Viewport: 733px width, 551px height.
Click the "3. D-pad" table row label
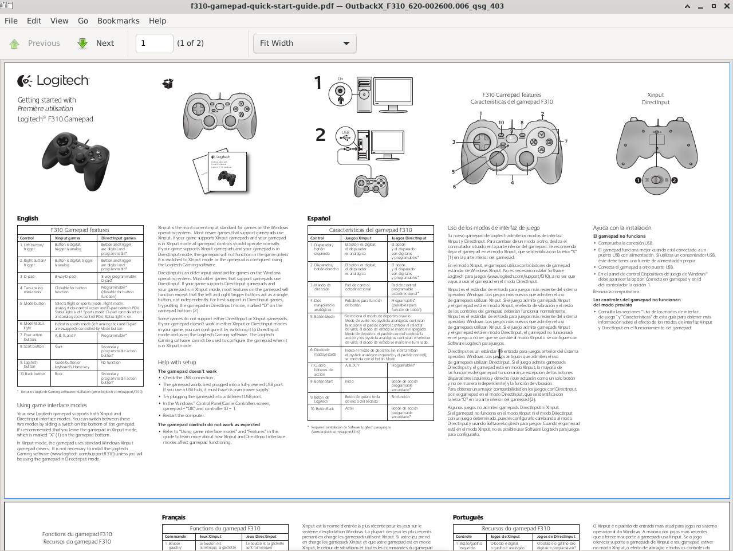(28, 277)
